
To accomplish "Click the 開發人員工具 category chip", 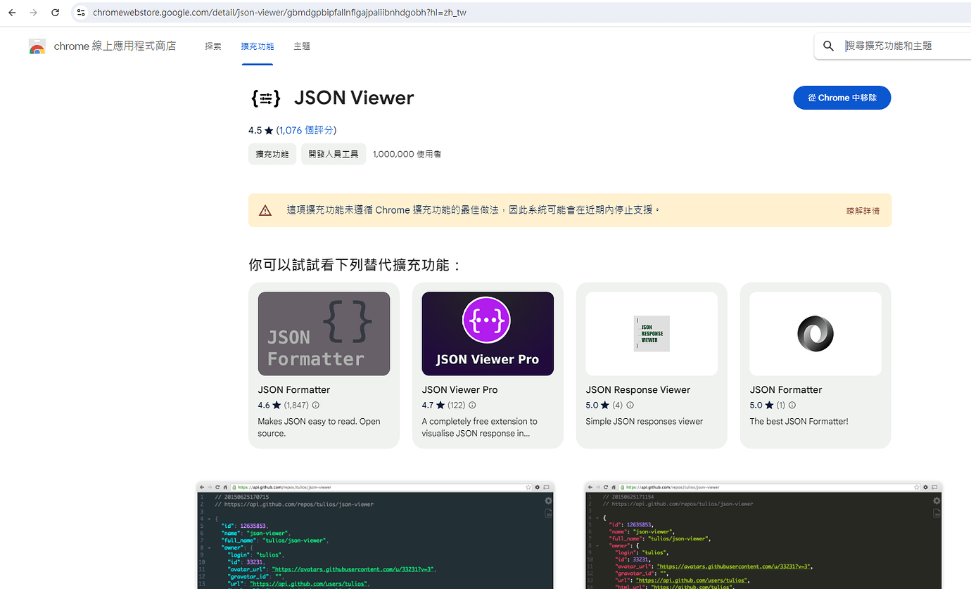I will pyautogui.click(x=333, y=154).
